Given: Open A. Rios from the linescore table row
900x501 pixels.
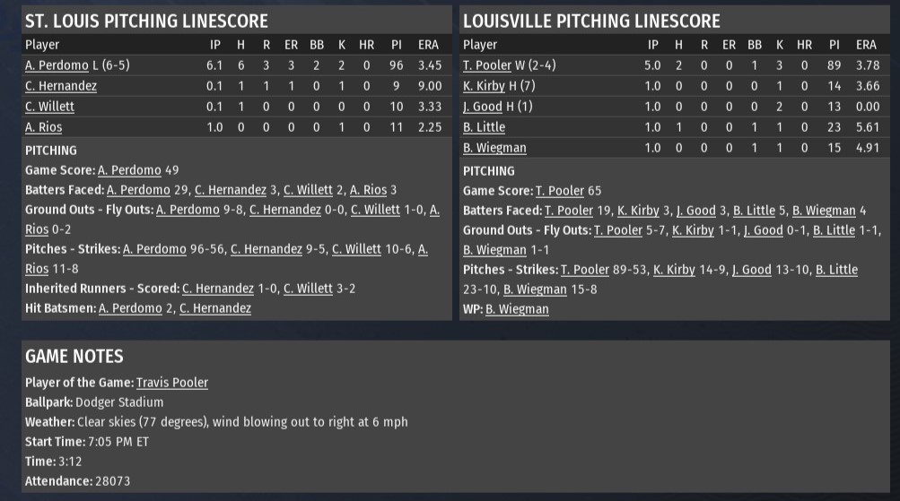Looking at the screenshot, I should (x=43, y=127).
